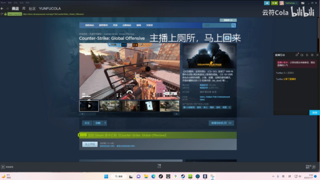Viewport: 320px width, 180px height.
Task: Click the first user tag 第一人称射击
Action: click(189, 107)
